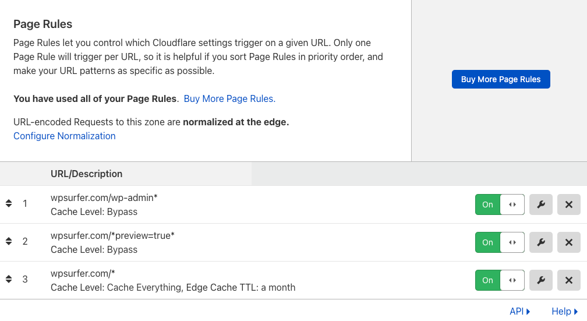Open the Buy More Page Rules text link

[x=229, y=98]
